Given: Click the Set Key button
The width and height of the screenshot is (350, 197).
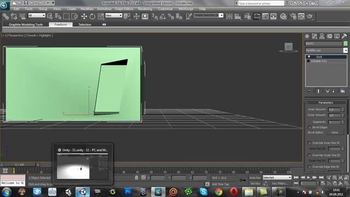Looking at the screenshot, I should point(255,184).
